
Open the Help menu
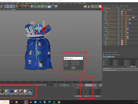point(84,3)
